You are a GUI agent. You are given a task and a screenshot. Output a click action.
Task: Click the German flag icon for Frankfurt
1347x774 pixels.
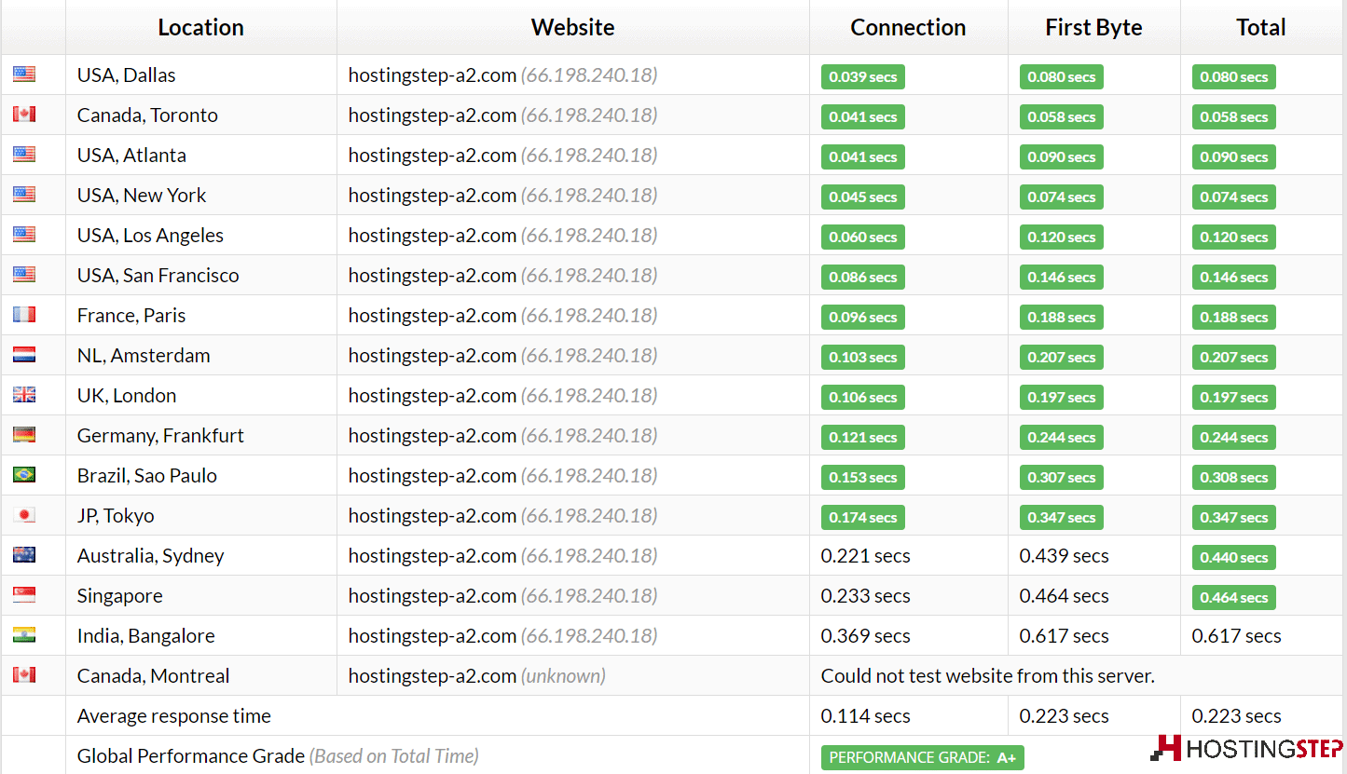coord(24,435)
